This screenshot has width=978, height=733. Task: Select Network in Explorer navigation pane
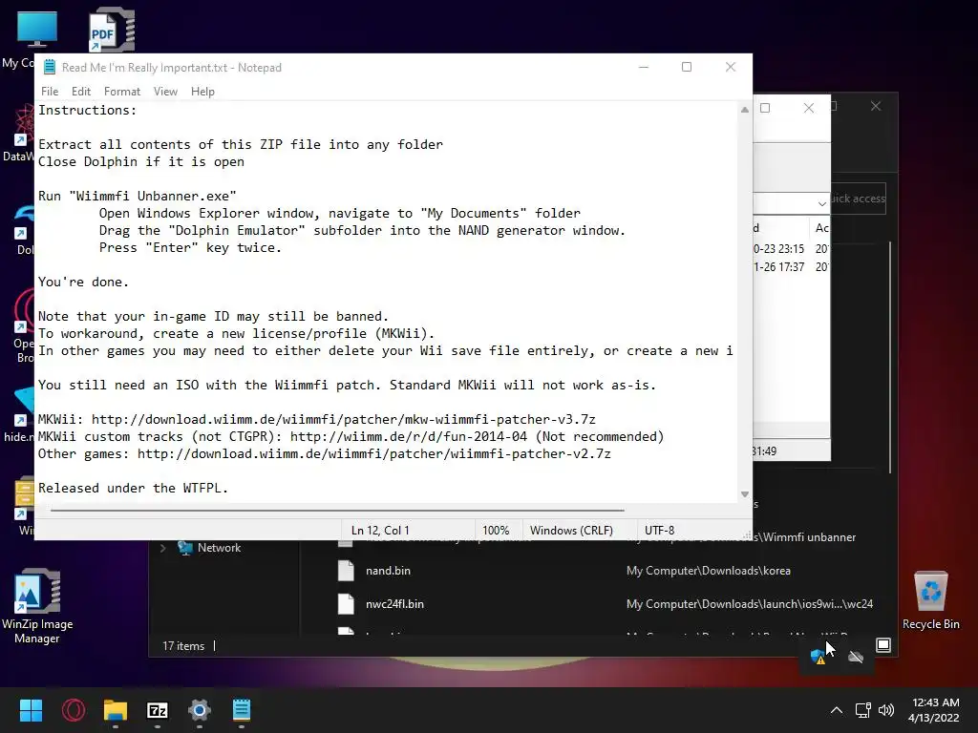pyautogui.click(x=219, y=548)
